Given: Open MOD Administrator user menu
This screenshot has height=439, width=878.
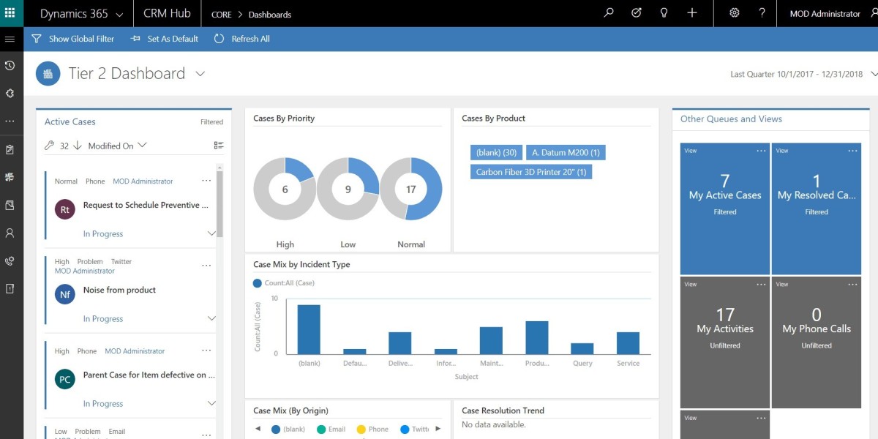Looking at the screenshot, I should click(x=825, y=13).
